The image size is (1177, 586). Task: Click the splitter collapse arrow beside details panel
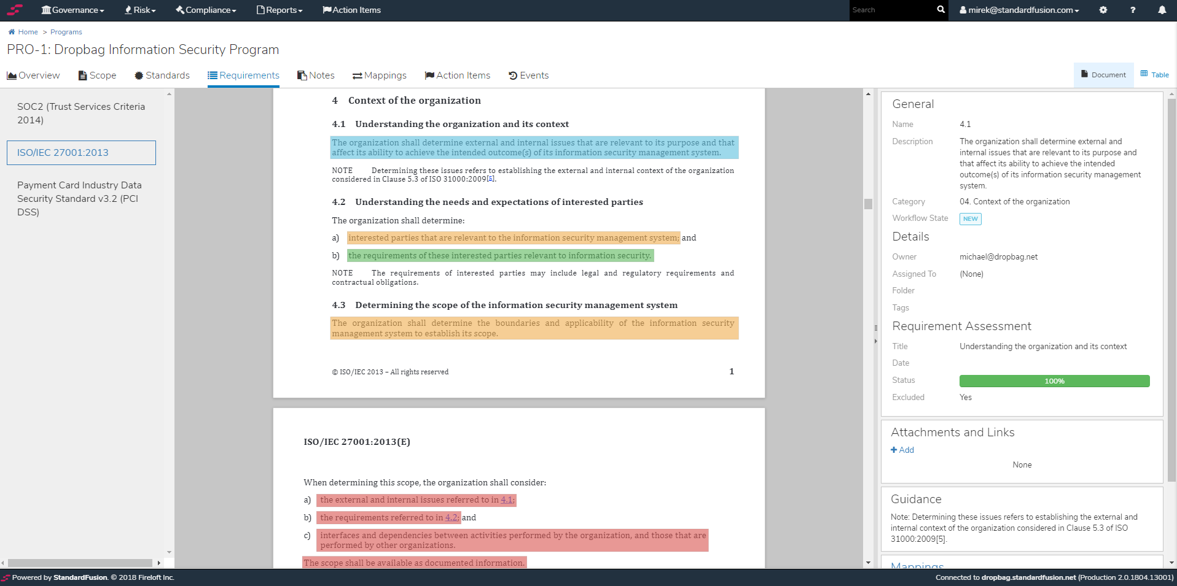pos(876,341)
